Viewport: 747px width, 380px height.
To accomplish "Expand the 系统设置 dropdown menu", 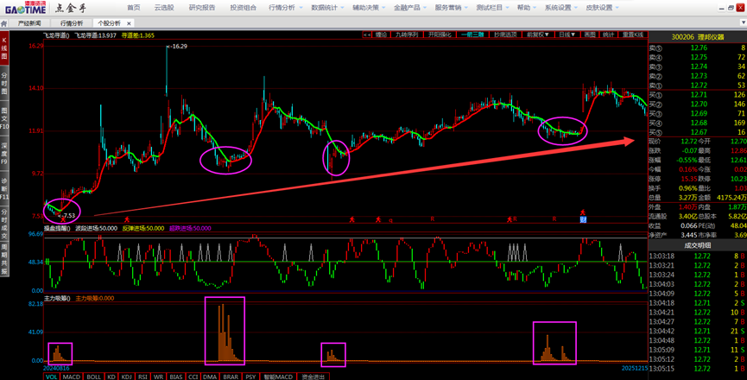I will pos(561,8).
